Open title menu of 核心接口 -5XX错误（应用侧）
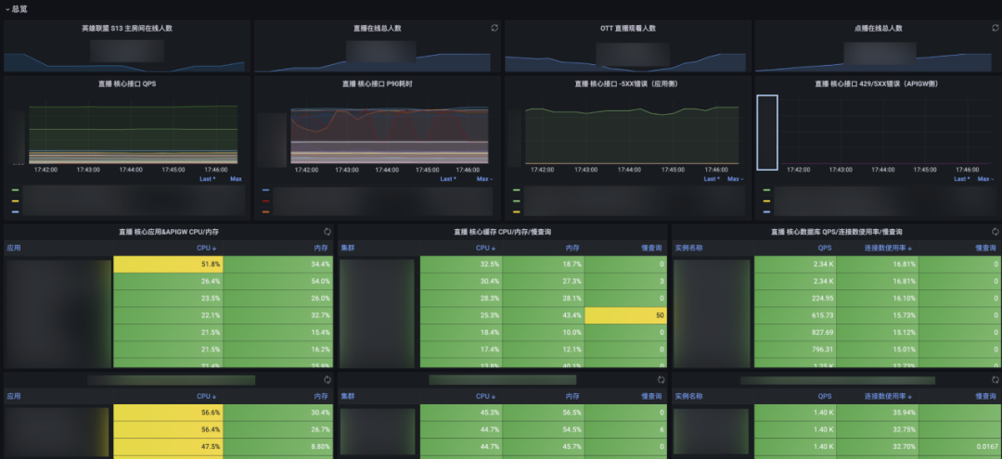 (627, 83)
